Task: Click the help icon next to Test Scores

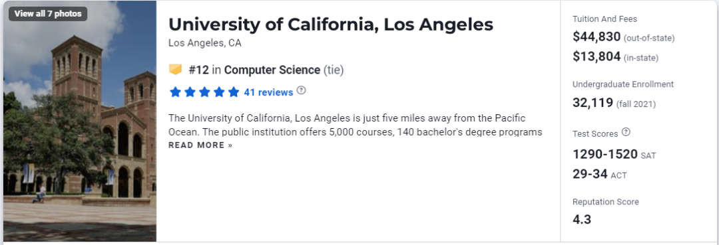Action: tap(626, 133)
